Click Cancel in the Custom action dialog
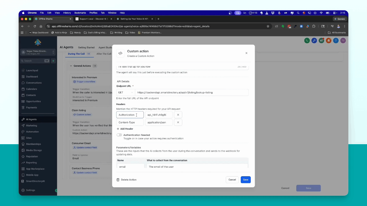The height and width of the screenshot is (206, 367). [232, 180]
